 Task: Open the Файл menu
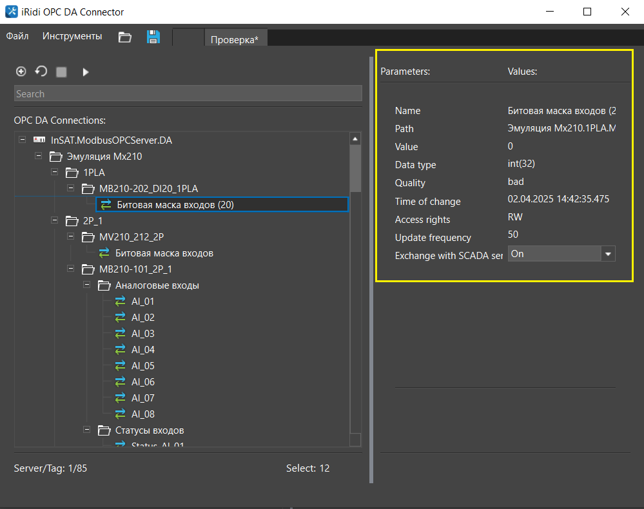pyautogui.click(x=17, y=37)
